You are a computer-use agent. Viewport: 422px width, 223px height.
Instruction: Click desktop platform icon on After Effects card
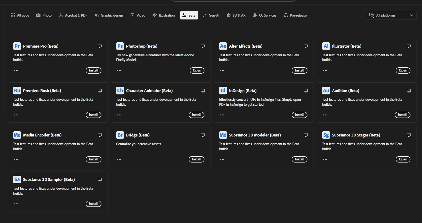click(306, 46)
